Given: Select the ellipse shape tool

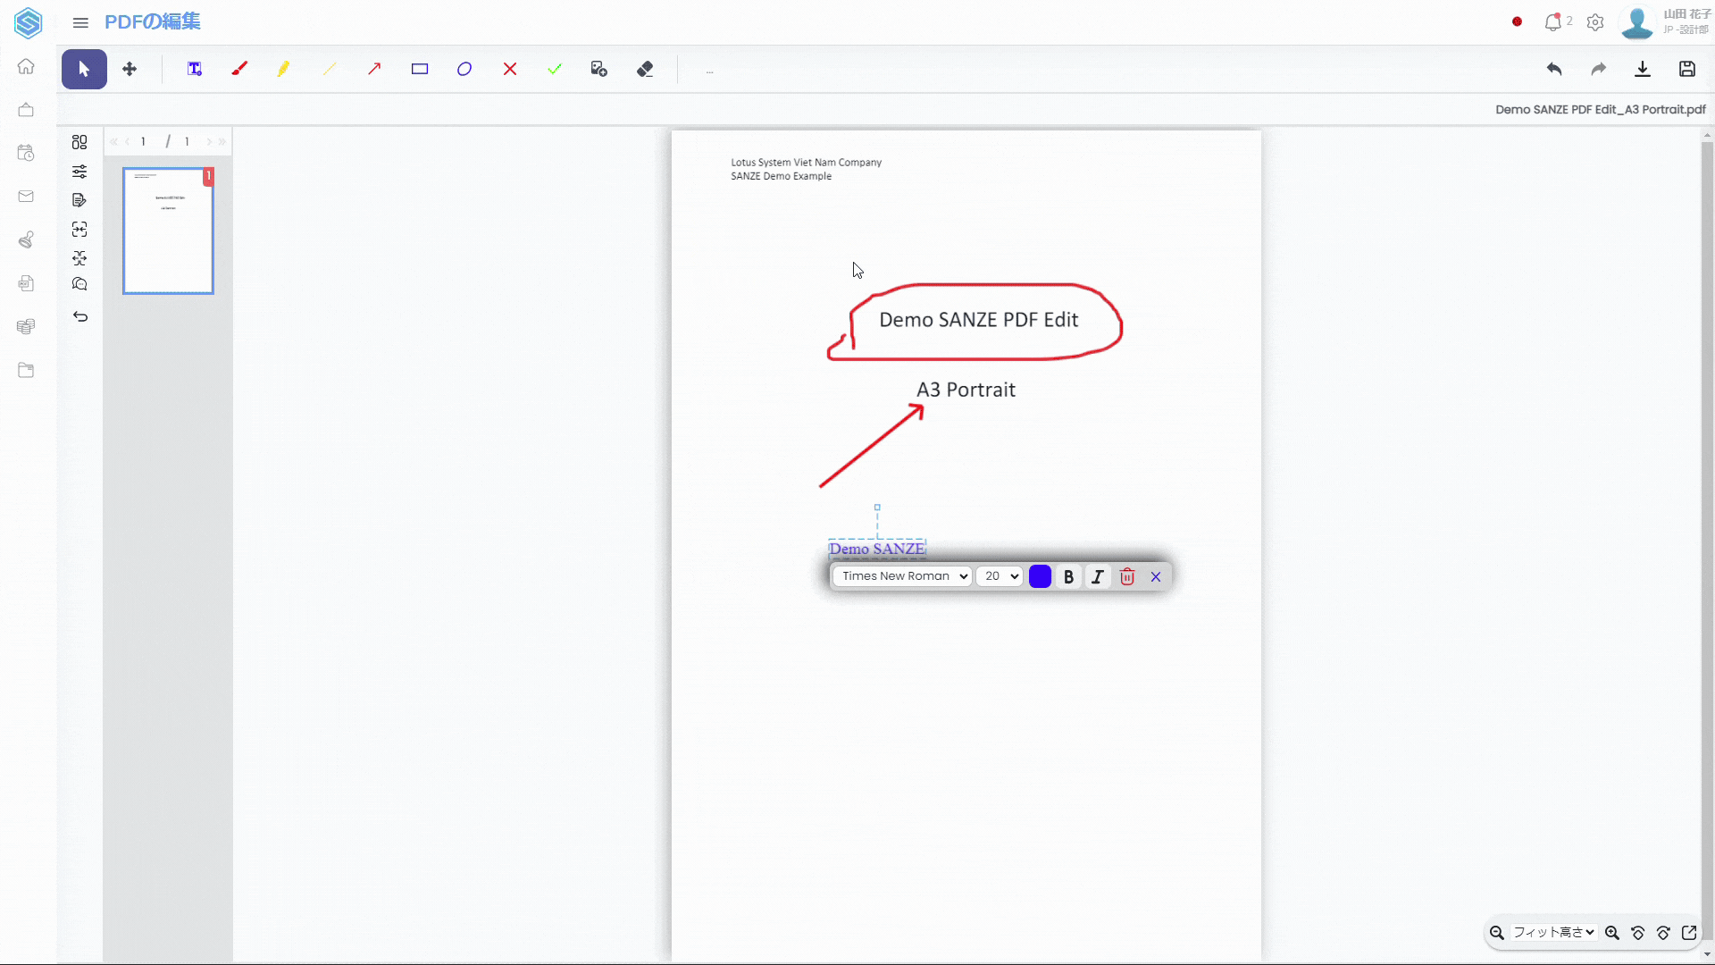Looking at the screenshot, I should tap(464, 69).
